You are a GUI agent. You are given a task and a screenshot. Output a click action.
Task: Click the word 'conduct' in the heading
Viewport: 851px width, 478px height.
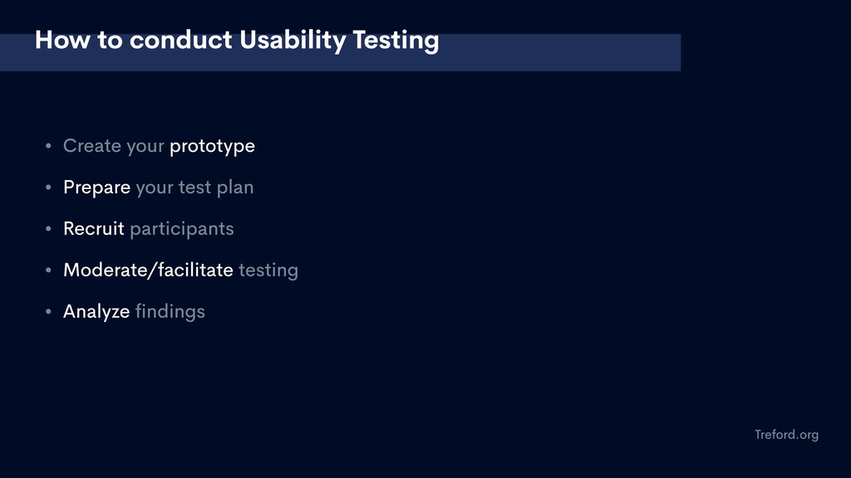(180, 40)
